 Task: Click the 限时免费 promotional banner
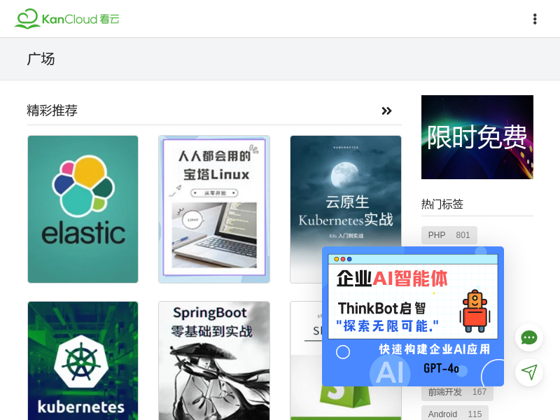click(x=477, y=137)
